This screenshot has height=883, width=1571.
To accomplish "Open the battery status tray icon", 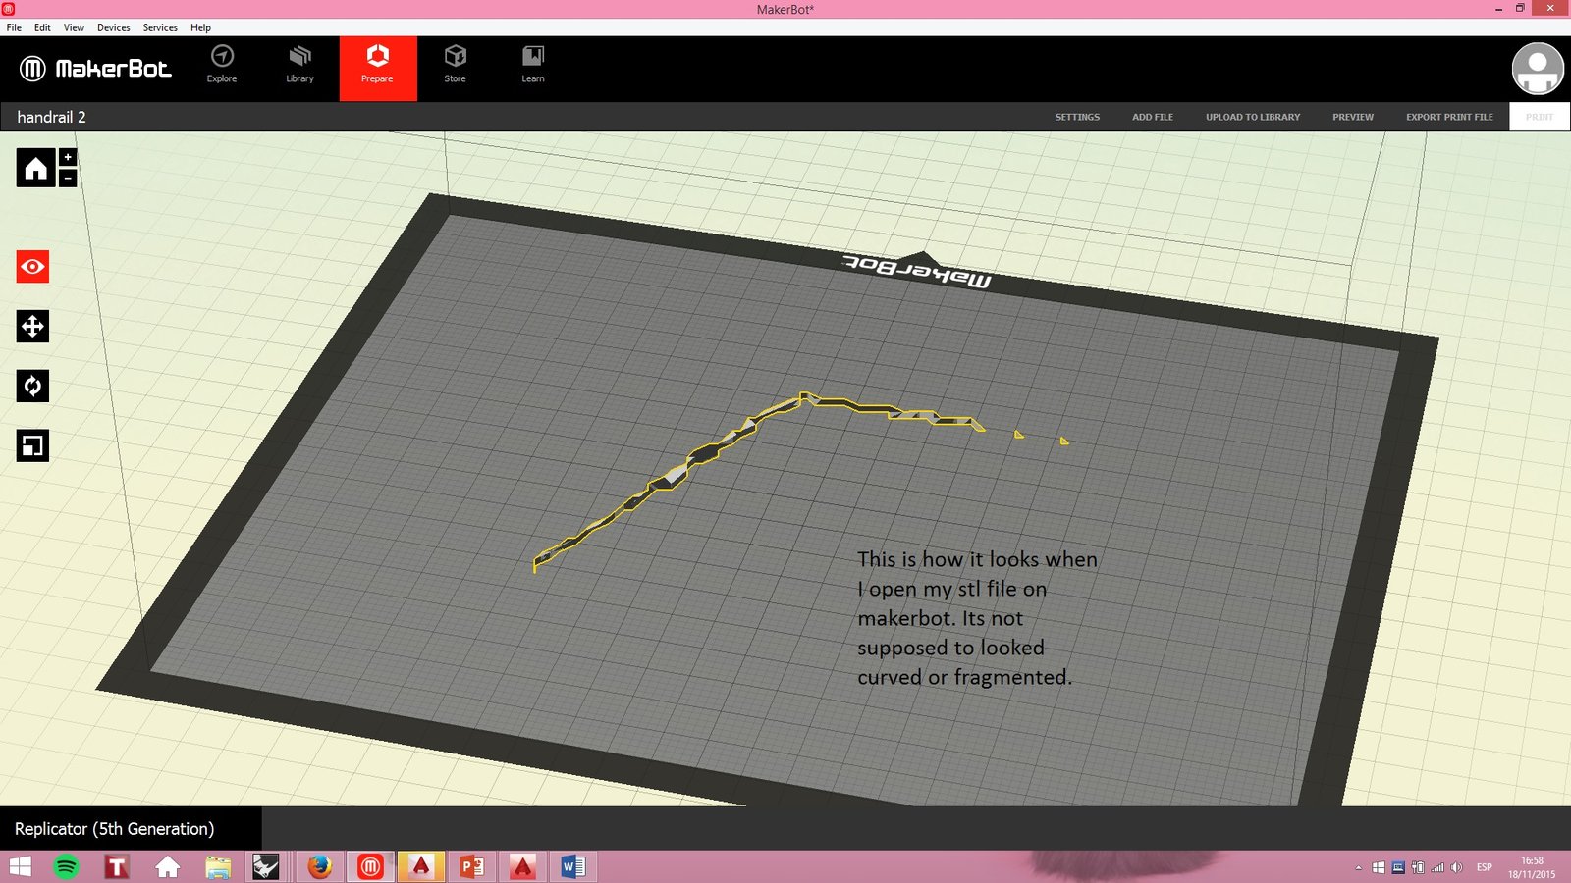I will pos(1418,868).
